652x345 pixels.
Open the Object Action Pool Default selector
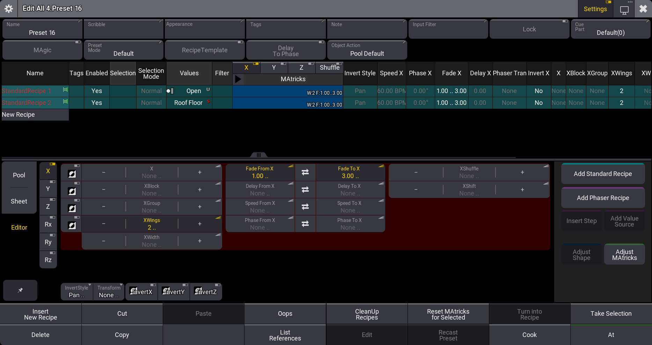[x=367, y=50]
